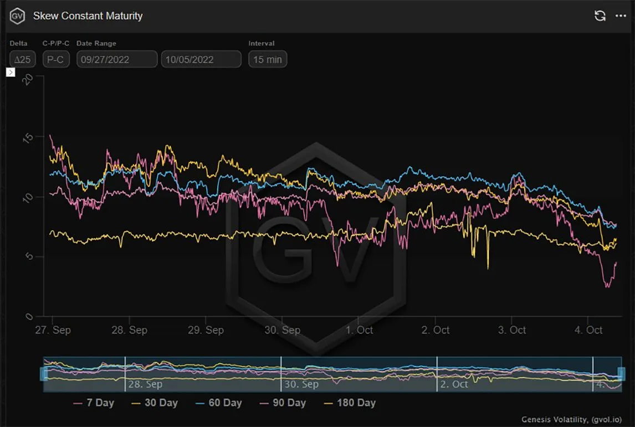
Task: Click the Genesis Volatility gvol.io credit
Action: [x=571, y=419]
